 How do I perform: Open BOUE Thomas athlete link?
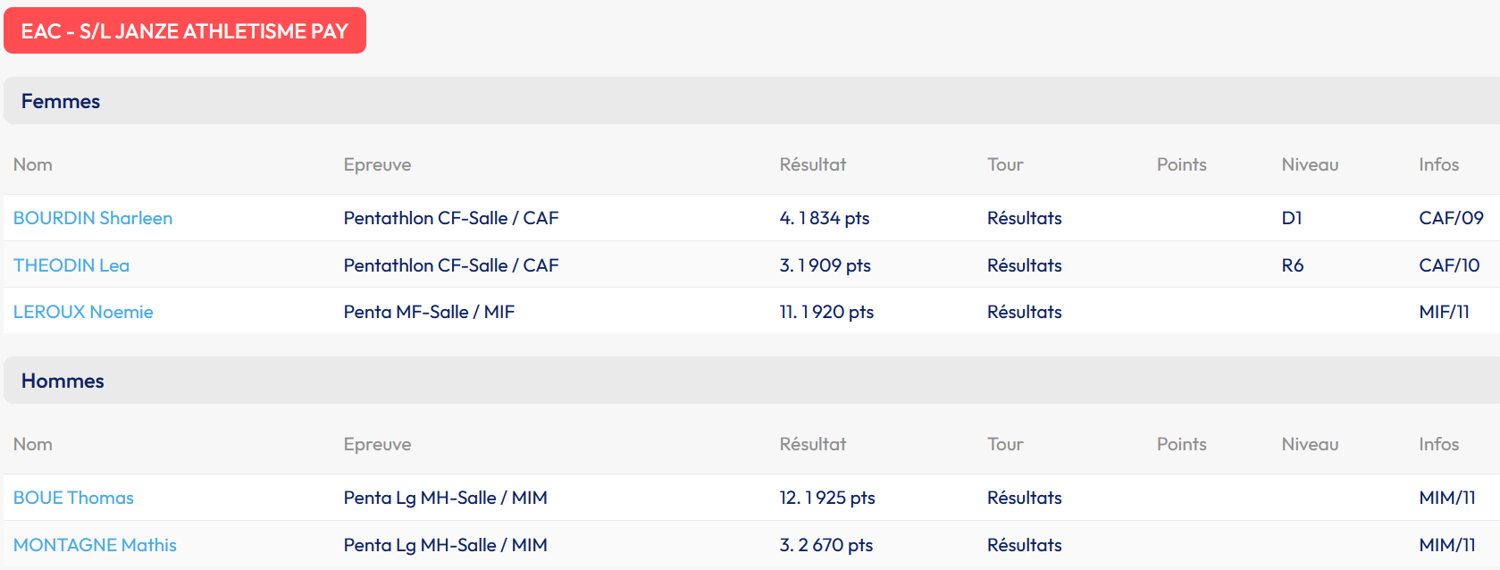pos(73,498)
